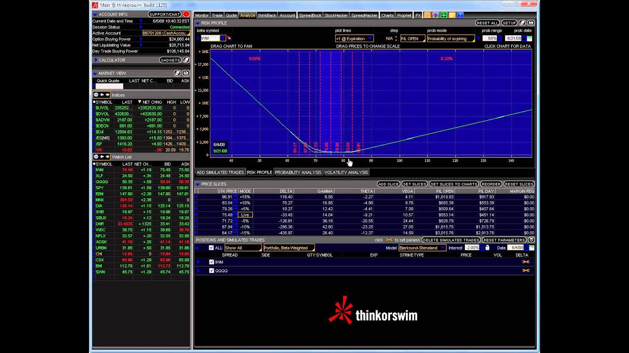Collapse the Account Info panel
Viewport: 629px width, 353px height.
(95, 14)
